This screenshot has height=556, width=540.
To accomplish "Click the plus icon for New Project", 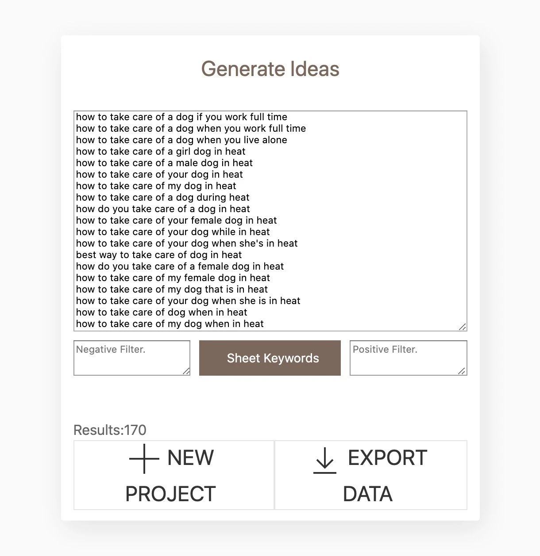I will [x=144, y=459].
